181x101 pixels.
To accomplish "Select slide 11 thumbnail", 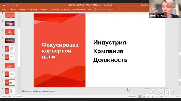I will [10, 74].
